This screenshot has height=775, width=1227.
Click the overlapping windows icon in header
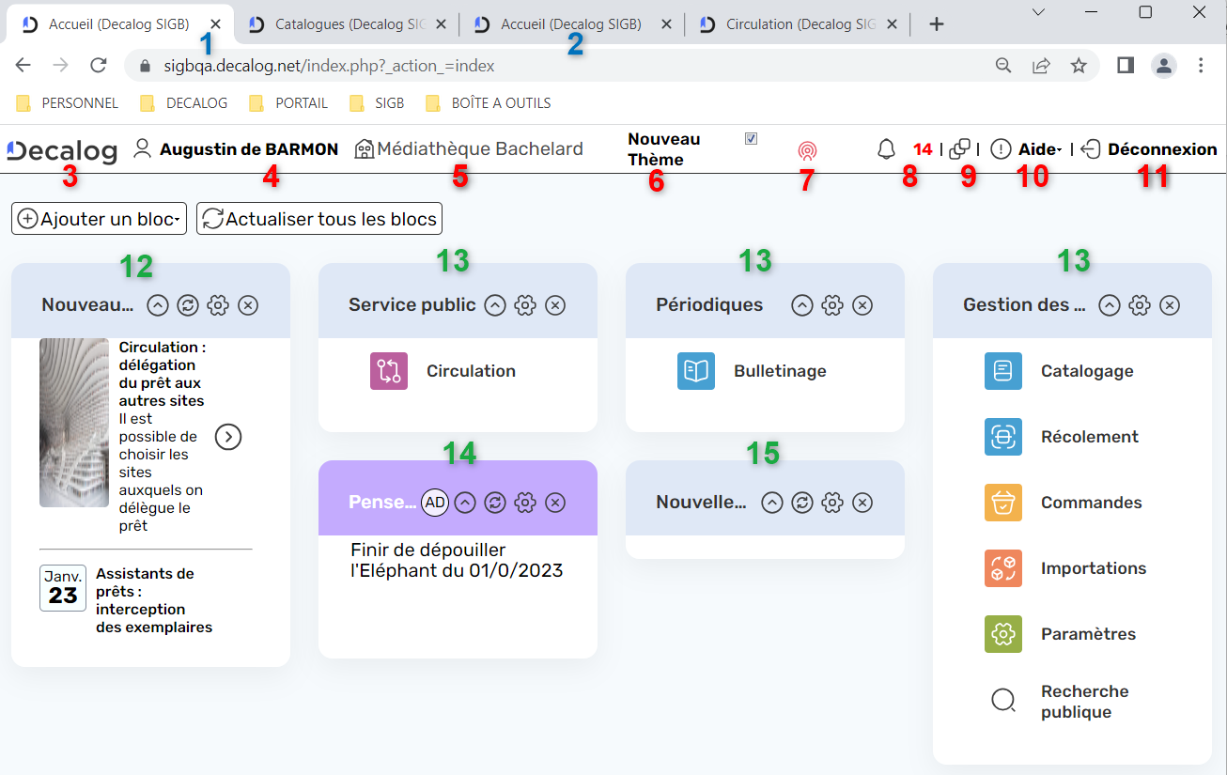click(x=960, y=149)
